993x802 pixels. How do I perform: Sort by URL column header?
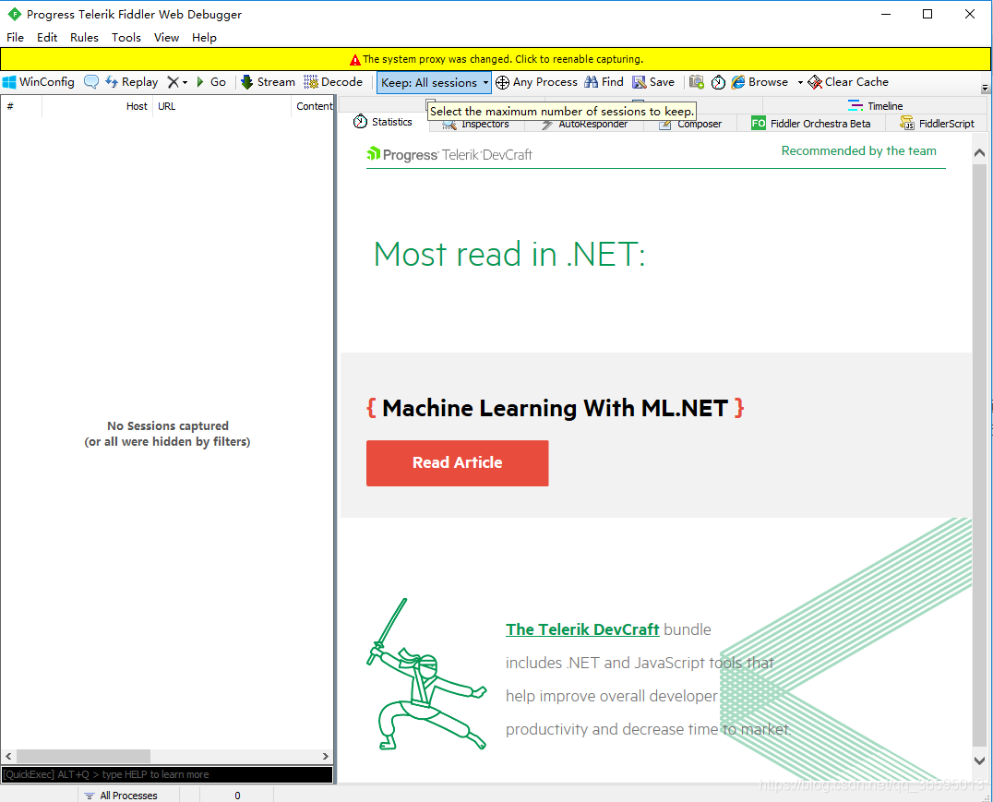tap(221, 106)
